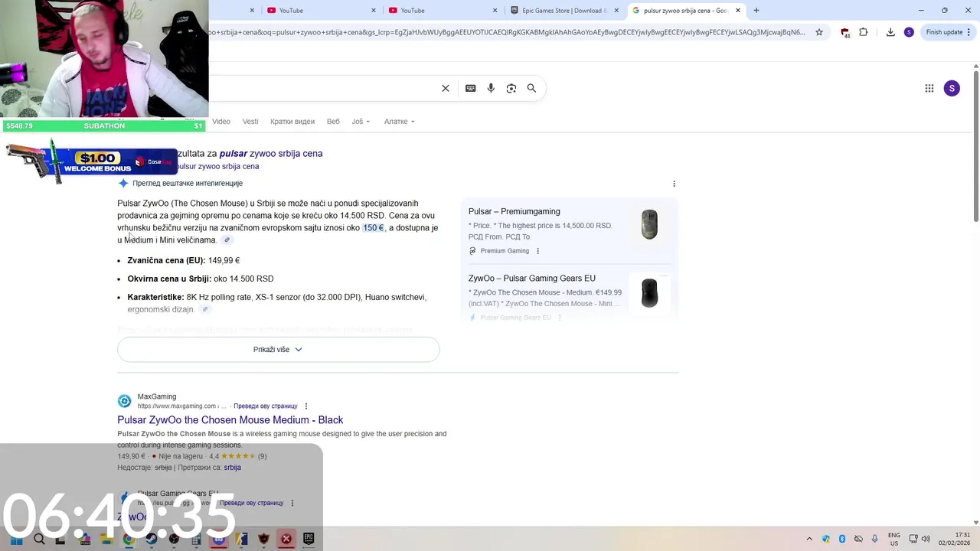Bookmark this page with the star icon
Image resolution: width=980 pixels, height=551 pixels.
point(819,32)
